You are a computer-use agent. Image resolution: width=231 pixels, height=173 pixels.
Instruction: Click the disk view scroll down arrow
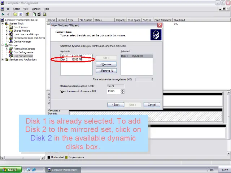coord(228,153)
